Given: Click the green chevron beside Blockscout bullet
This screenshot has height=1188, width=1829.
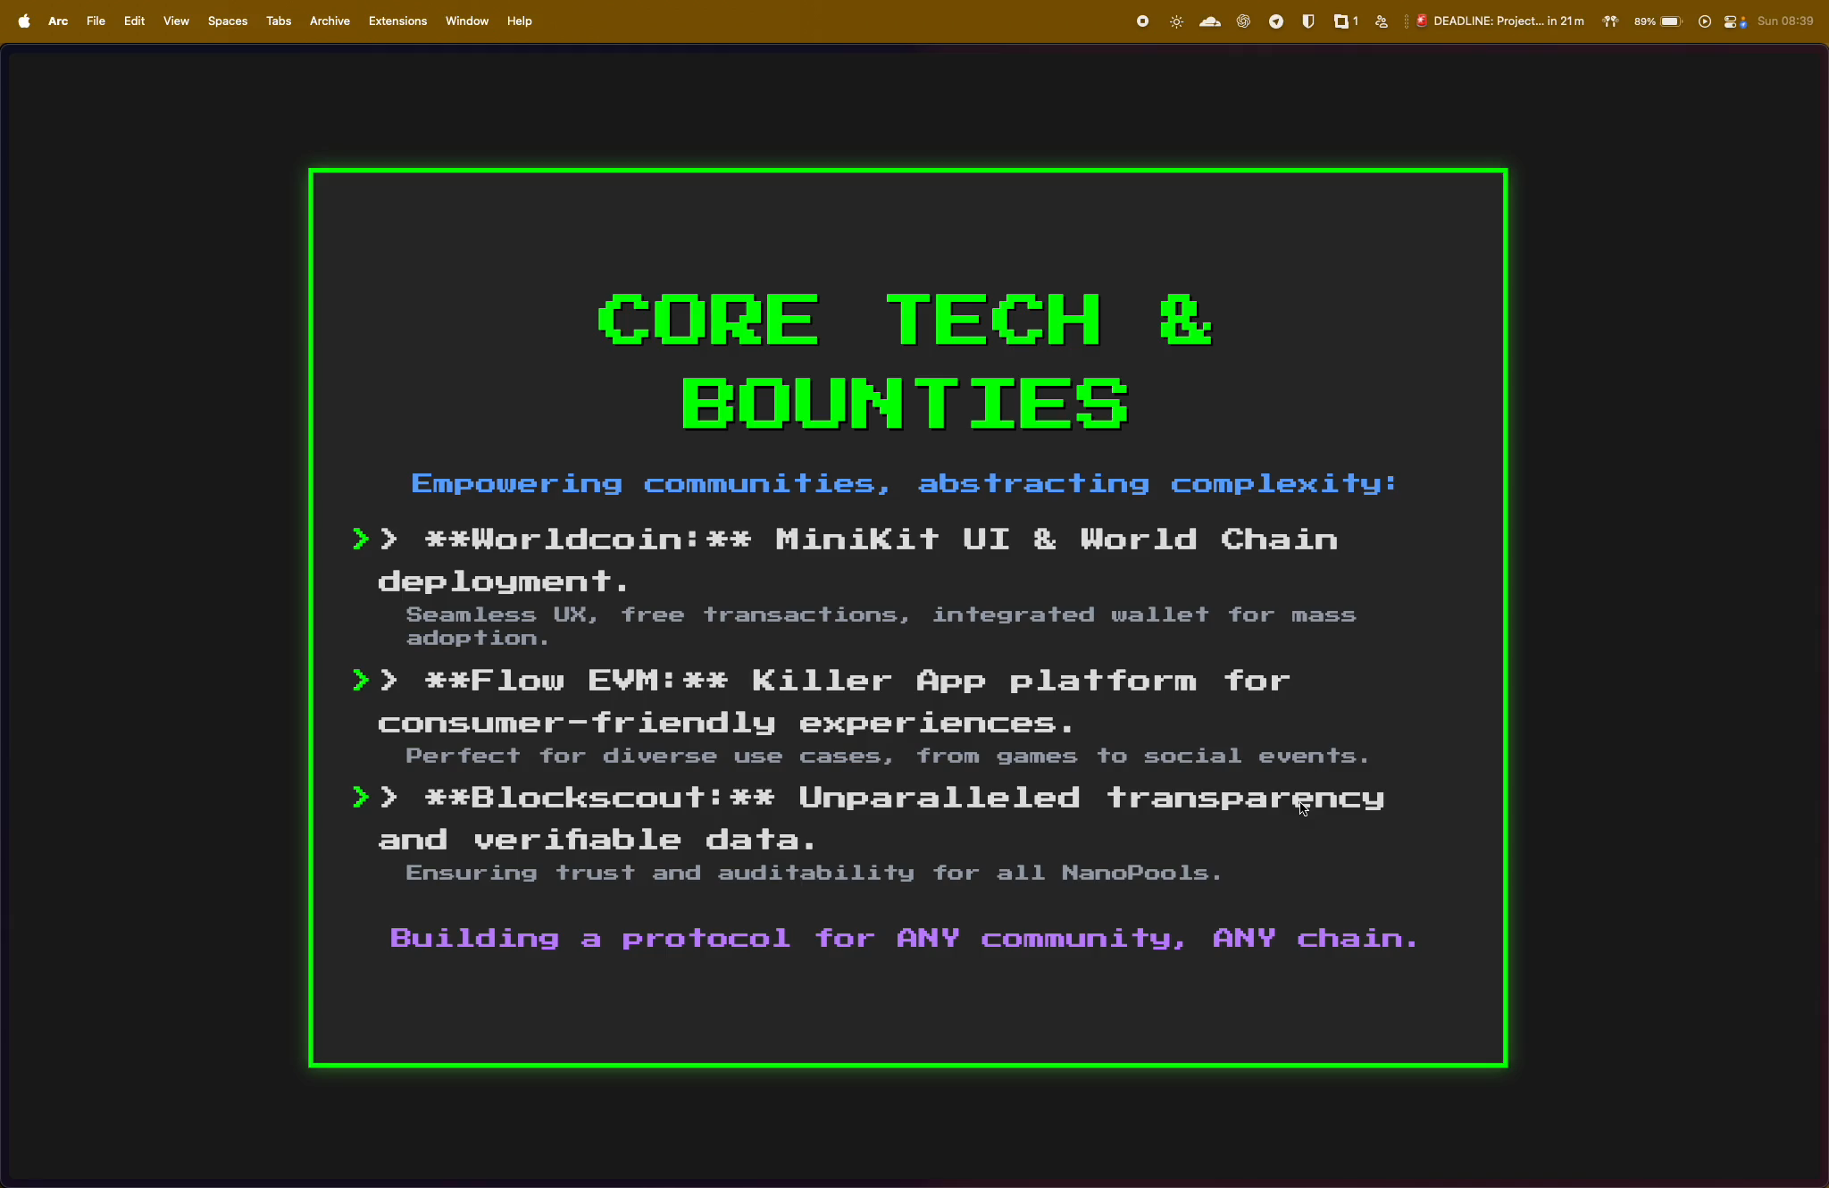Looking at the screenshot, I should 361,797.
